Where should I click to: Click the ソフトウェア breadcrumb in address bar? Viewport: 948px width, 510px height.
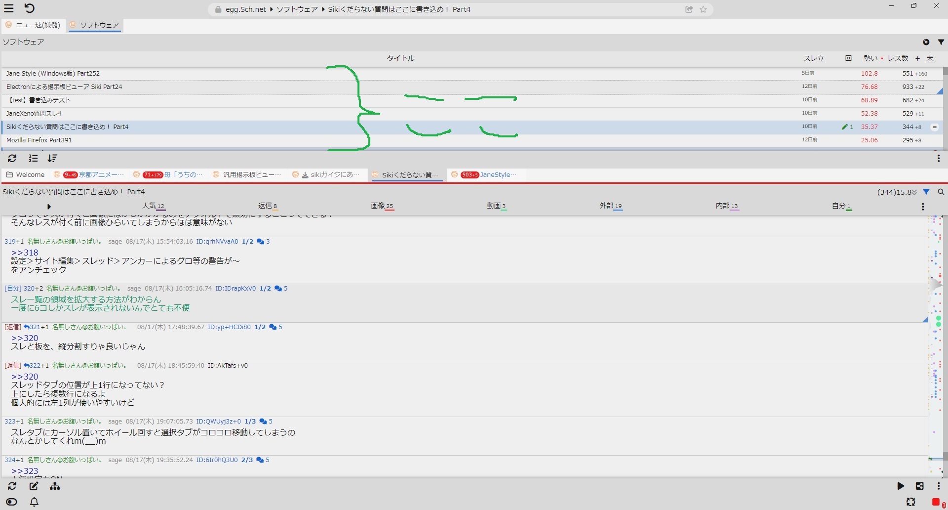297,9
